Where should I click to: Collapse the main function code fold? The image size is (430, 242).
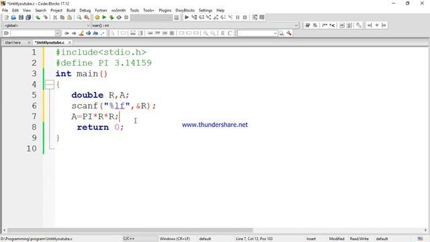point(50,84)
